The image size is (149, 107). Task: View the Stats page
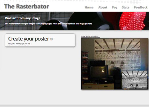(125, 7)
